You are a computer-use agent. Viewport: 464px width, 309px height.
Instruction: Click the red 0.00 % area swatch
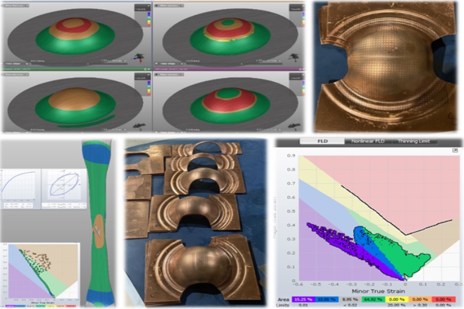(443, 299)
